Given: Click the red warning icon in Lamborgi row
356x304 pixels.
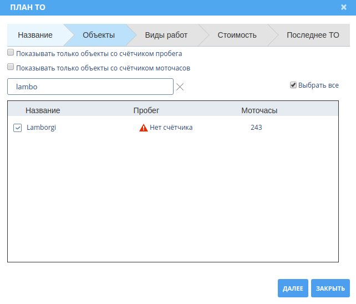Looking at the screenshot, I should (144, 128).
